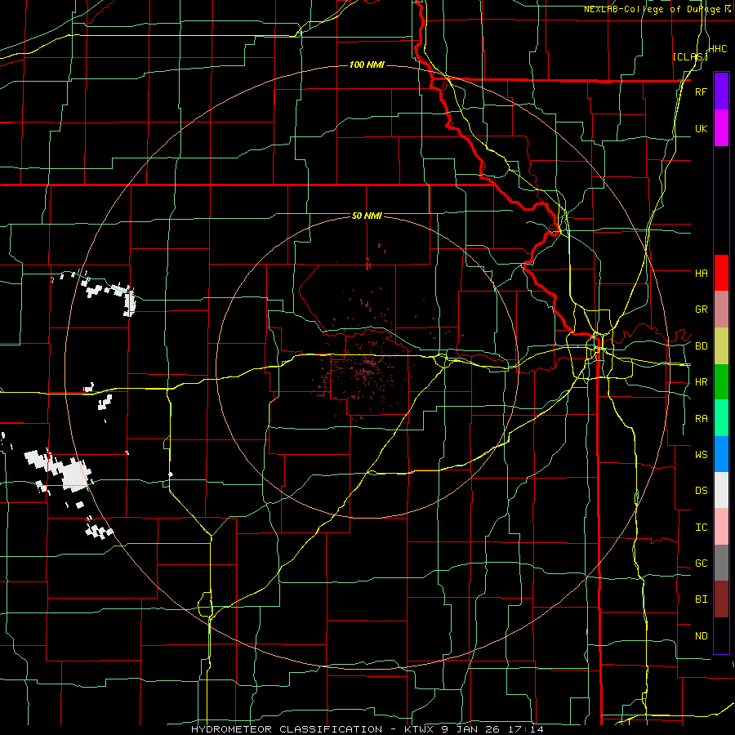Click the 'NEXLAB-College of DuPage' title text

point(652,9)
